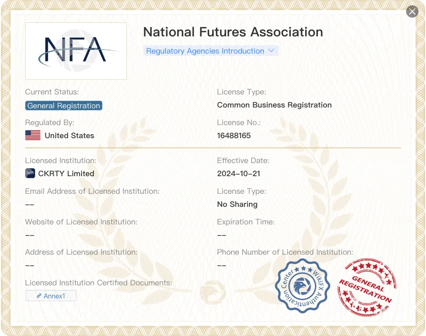Viewport: 426px width, 336px height.
Task: Click the Phone Number of Licensed Institution label
Action: point(285,252)
